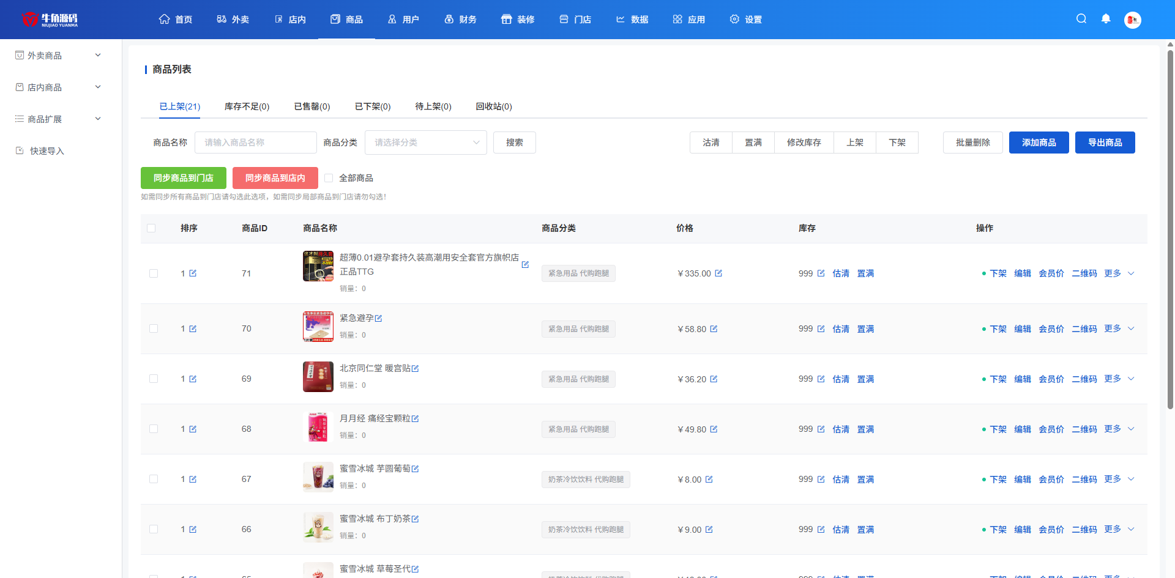Click 批量删除 button
Screen dimensions: 1175x578
point(973,143)
